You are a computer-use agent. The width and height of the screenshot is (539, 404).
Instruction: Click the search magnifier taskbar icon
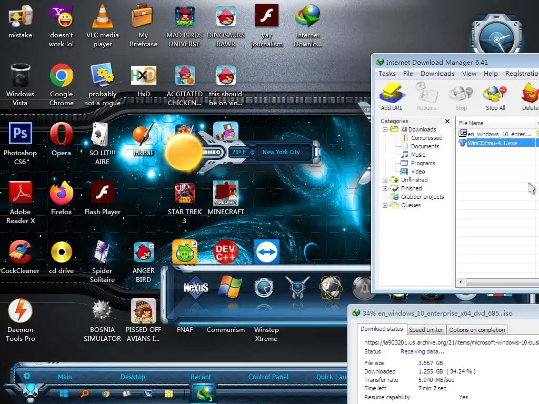pos(85,393)
